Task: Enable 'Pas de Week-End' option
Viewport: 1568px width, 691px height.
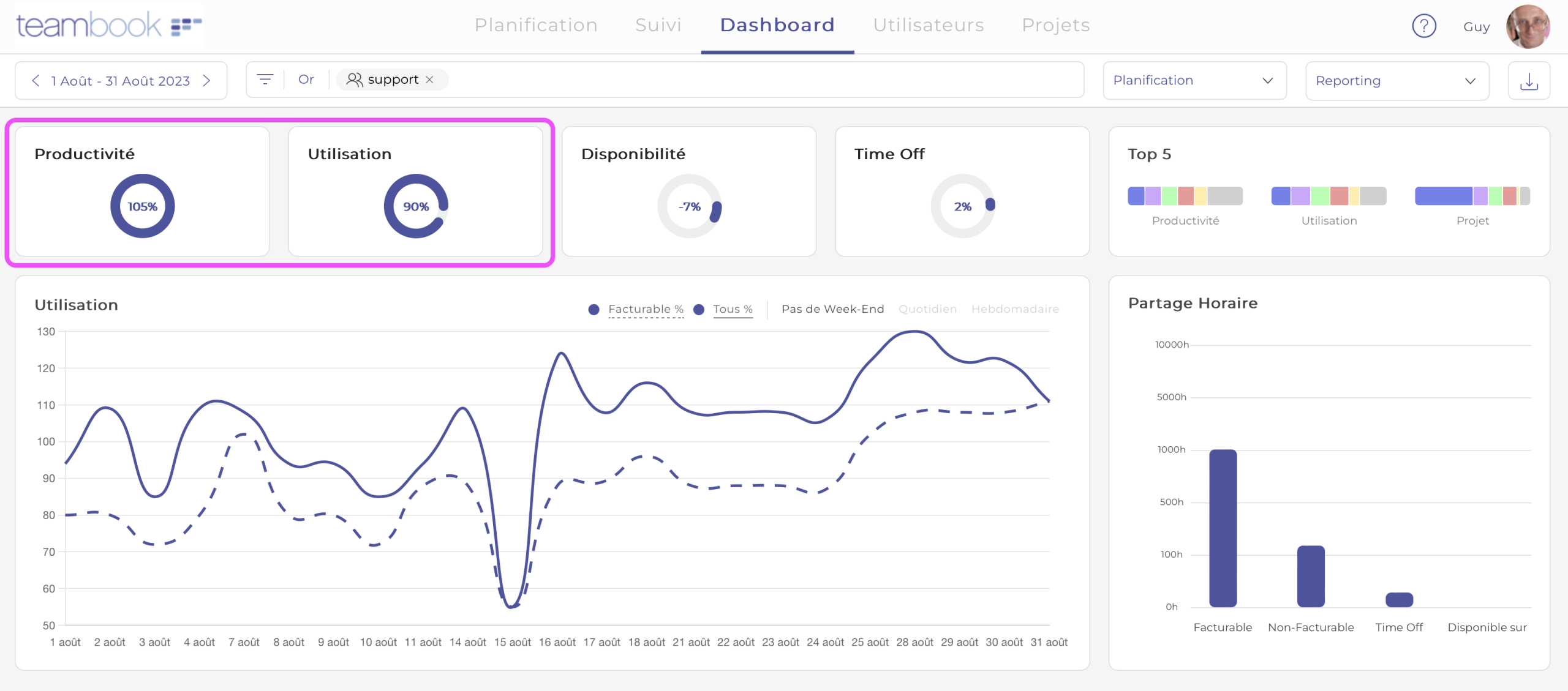Action: [832, 309]
